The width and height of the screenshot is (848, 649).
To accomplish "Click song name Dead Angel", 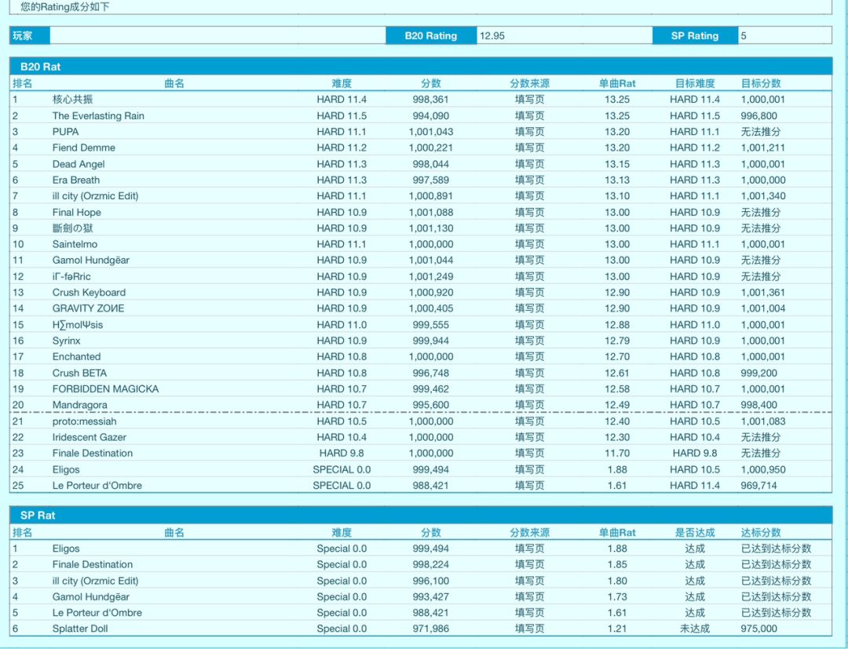I will 79,164.
